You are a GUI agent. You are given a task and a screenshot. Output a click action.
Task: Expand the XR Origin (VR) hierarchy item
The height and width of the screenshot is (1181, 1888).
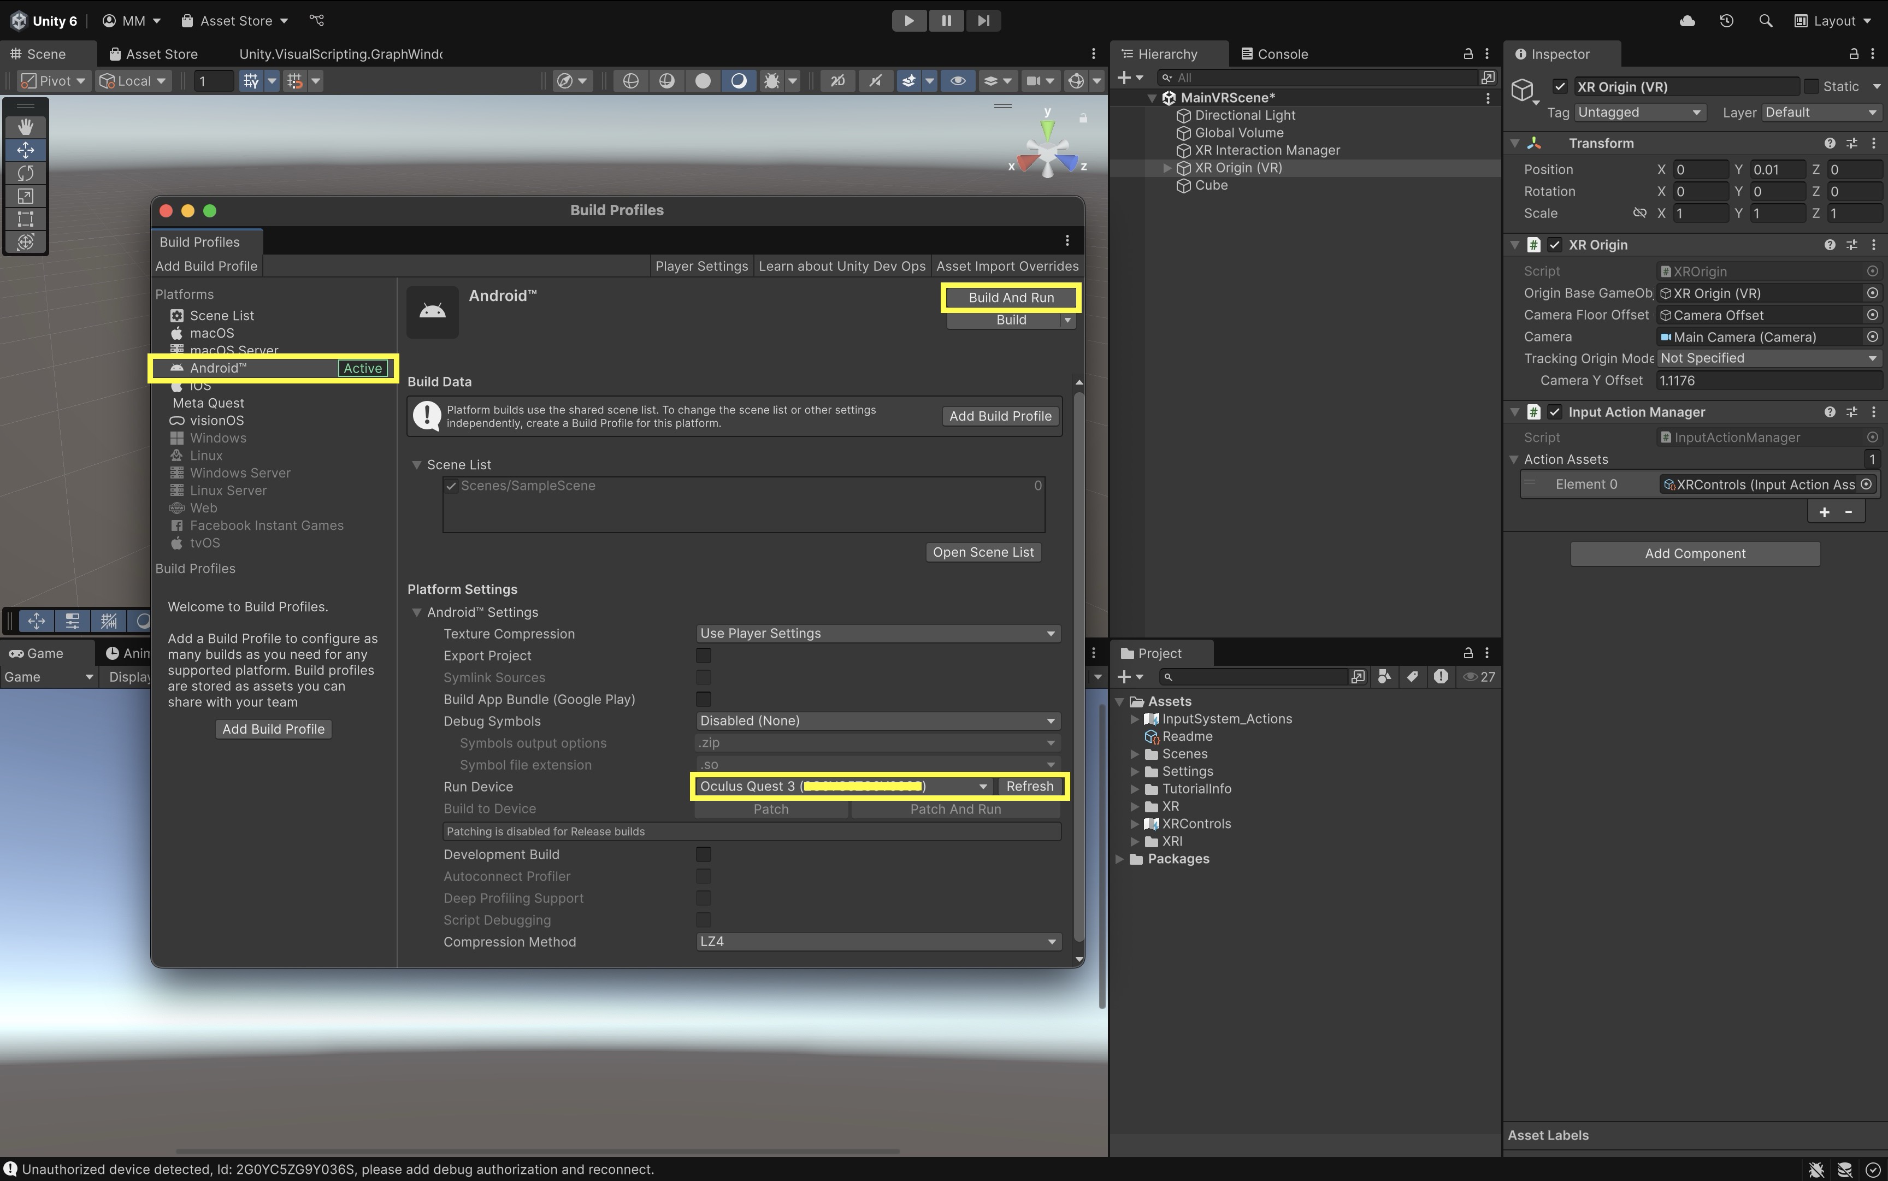pos(1166,168)
